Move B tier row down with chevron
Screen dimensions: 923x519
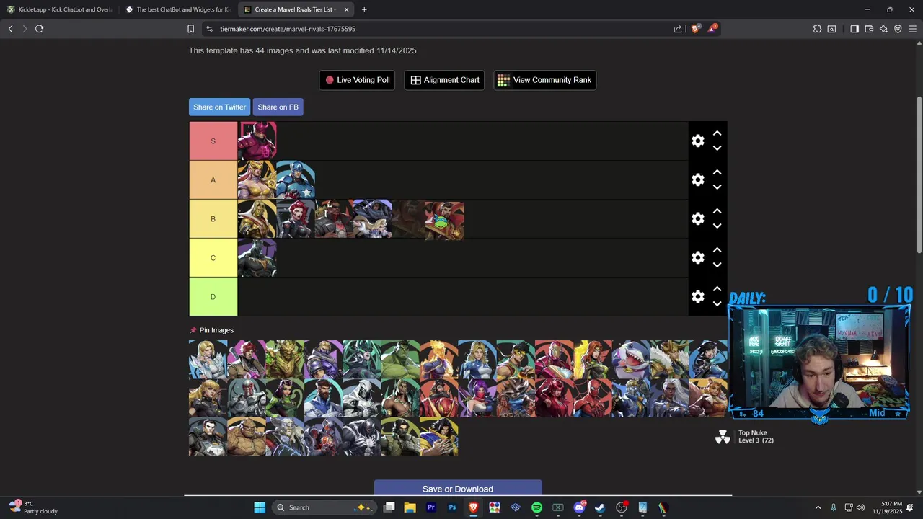click(717, 226)
